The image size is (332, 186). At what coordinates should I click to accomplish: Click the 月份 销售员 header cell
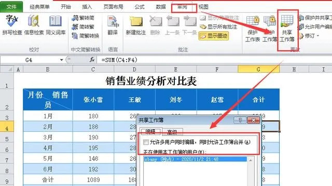coord(48,100)
